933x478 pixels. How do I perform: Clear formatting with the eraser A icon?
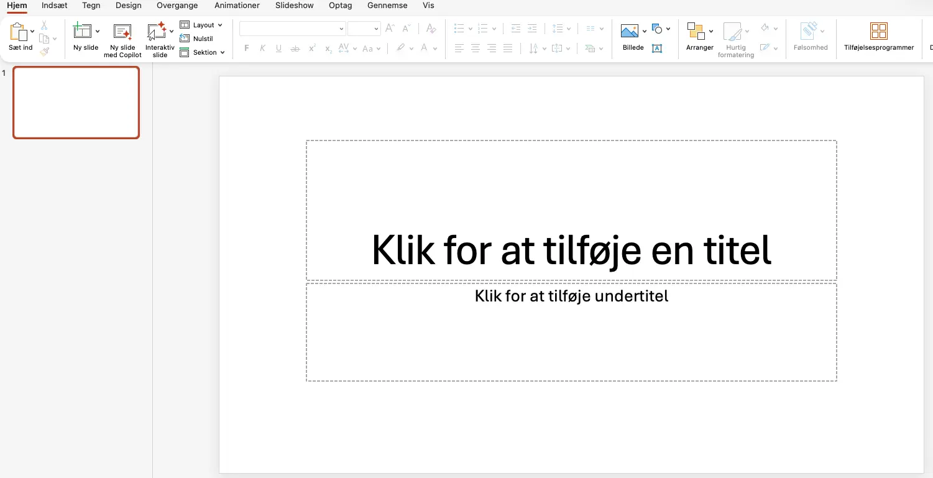coord(431,29)
